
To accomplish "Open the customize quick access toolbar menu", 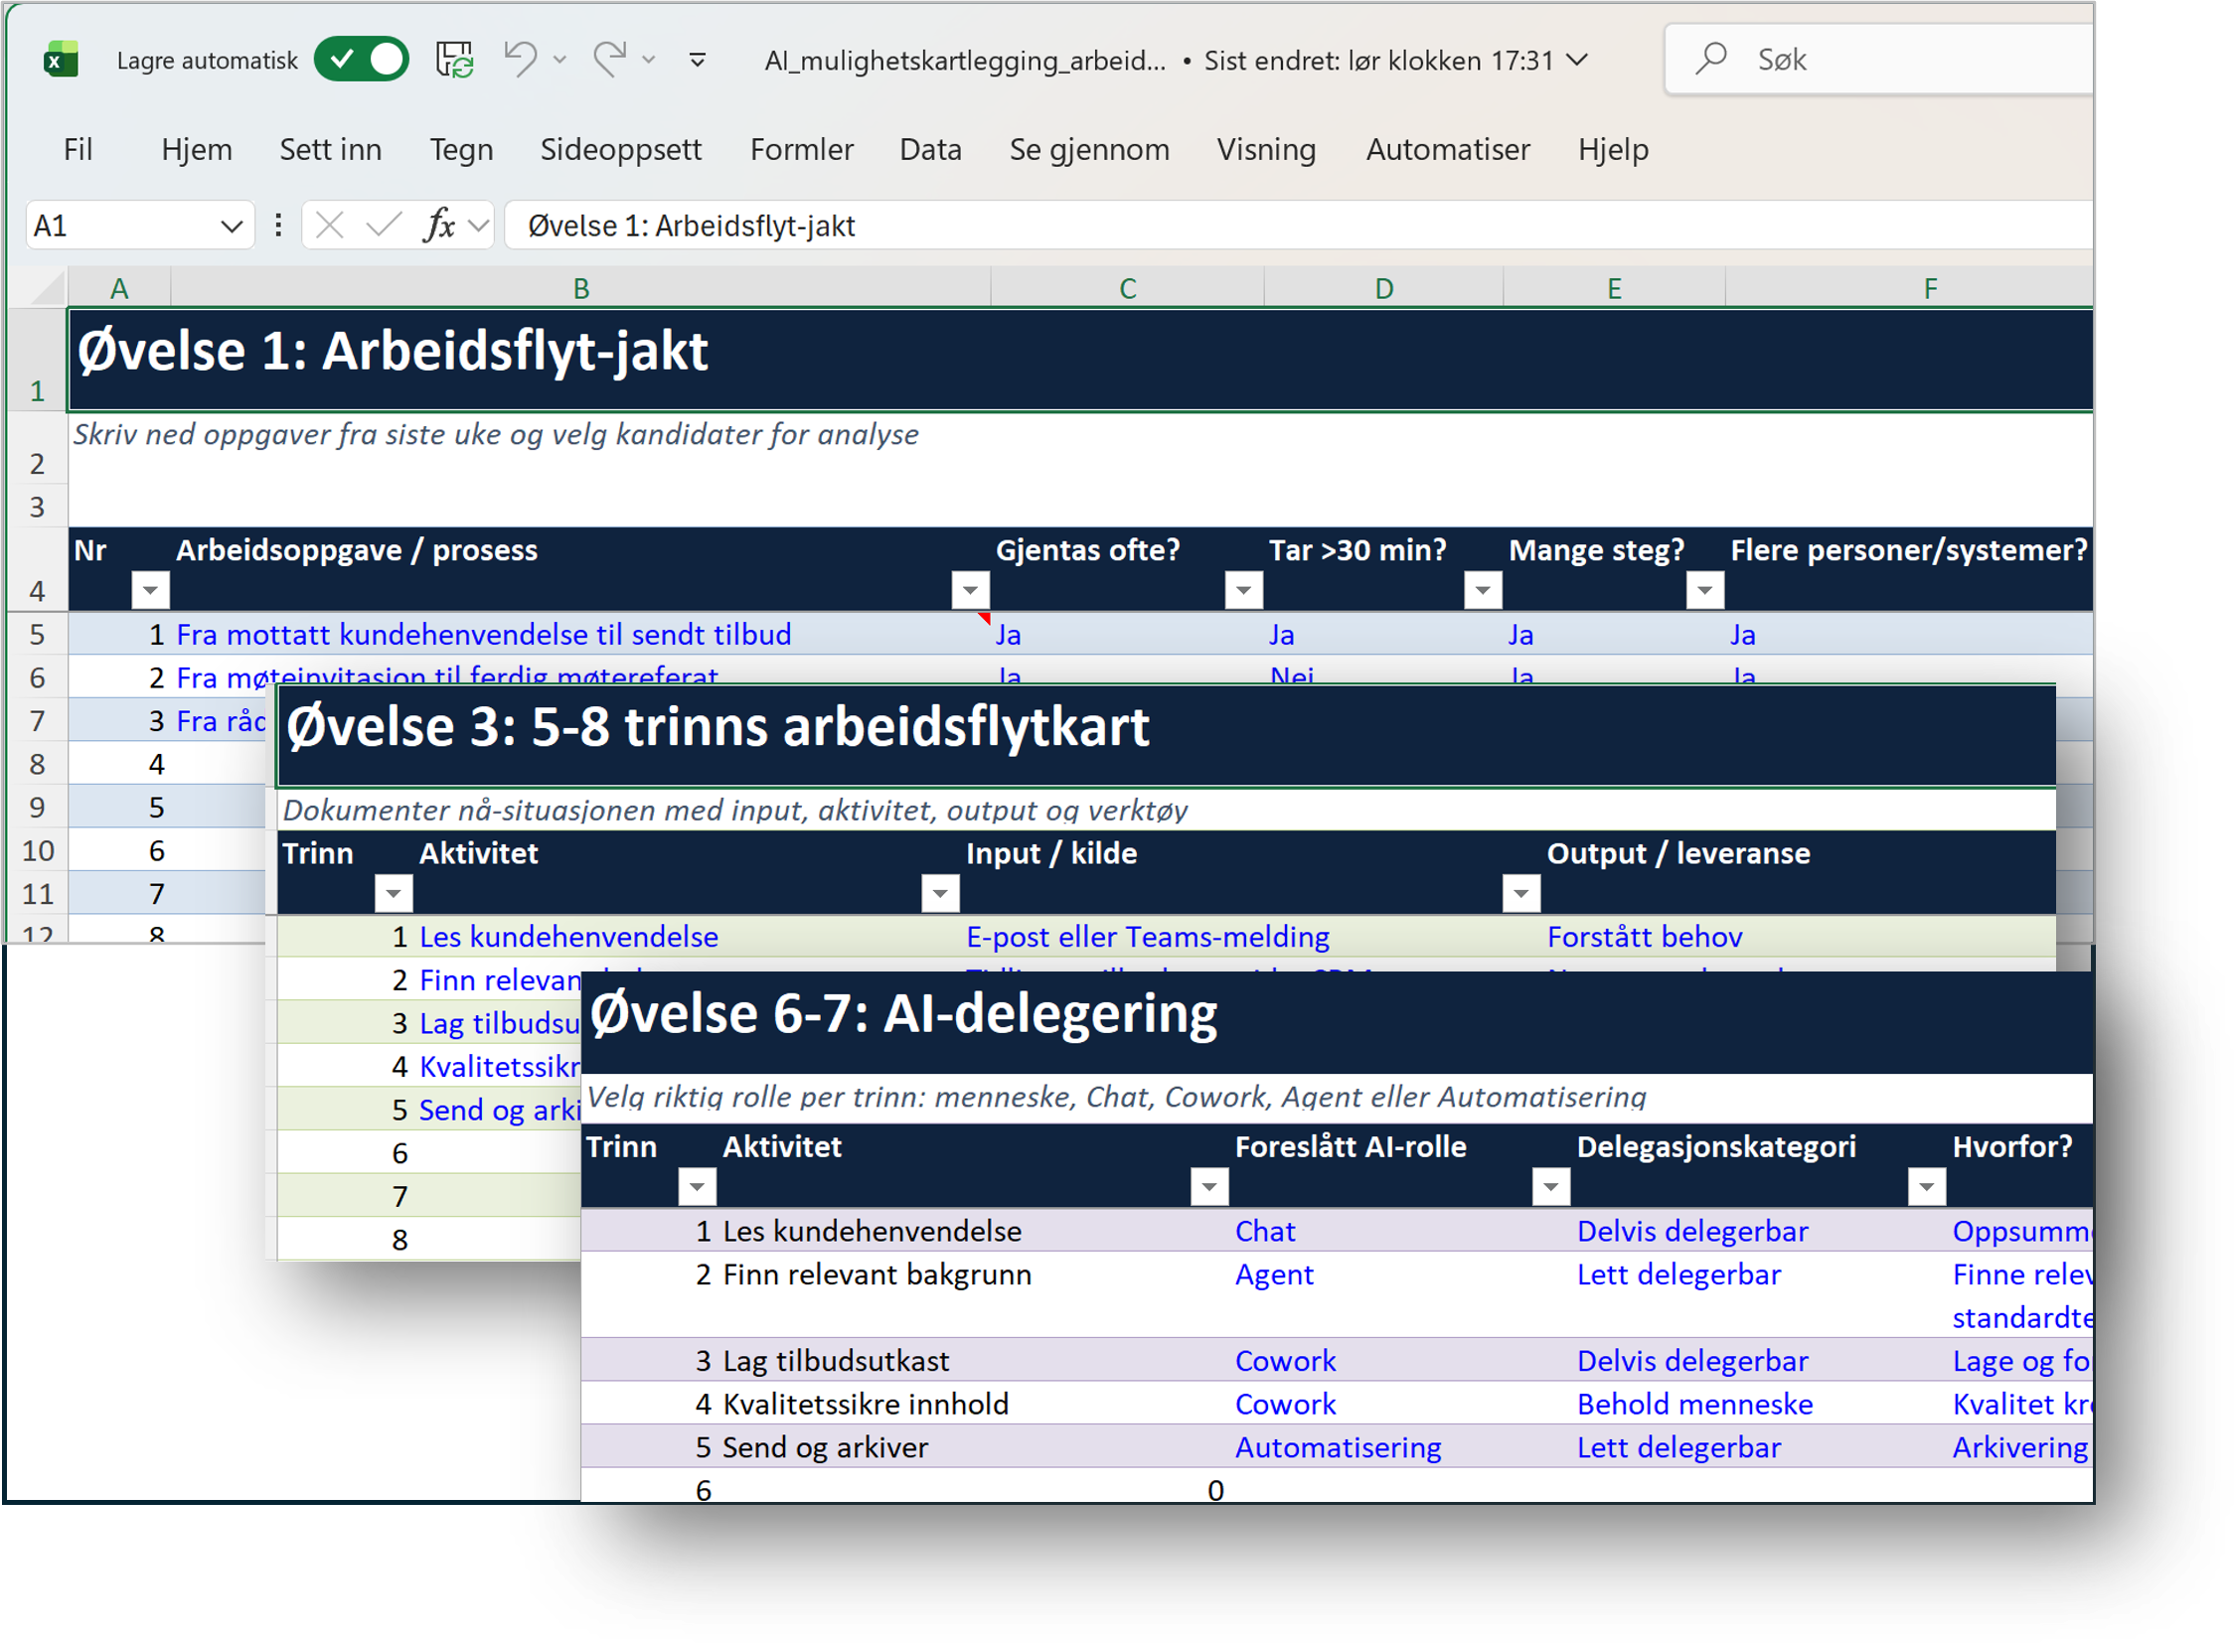I will (x=698, y=61).
